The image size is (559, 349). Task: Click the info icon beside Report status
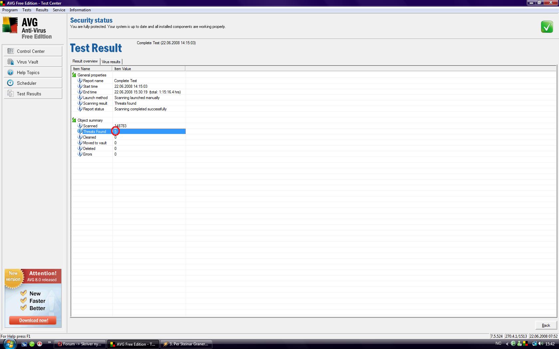pos(80,109)
